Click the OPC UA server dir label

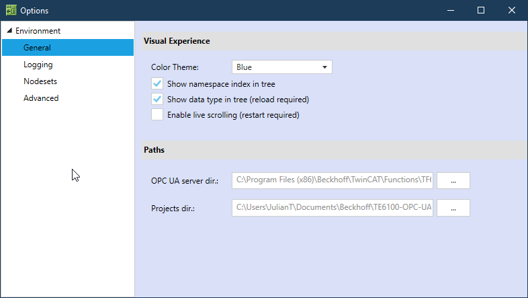[x=185, y=181]
